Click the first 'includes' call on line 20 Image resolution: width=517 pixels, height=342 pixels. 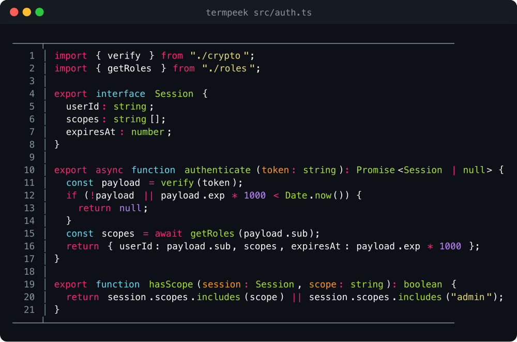point(219,297)
